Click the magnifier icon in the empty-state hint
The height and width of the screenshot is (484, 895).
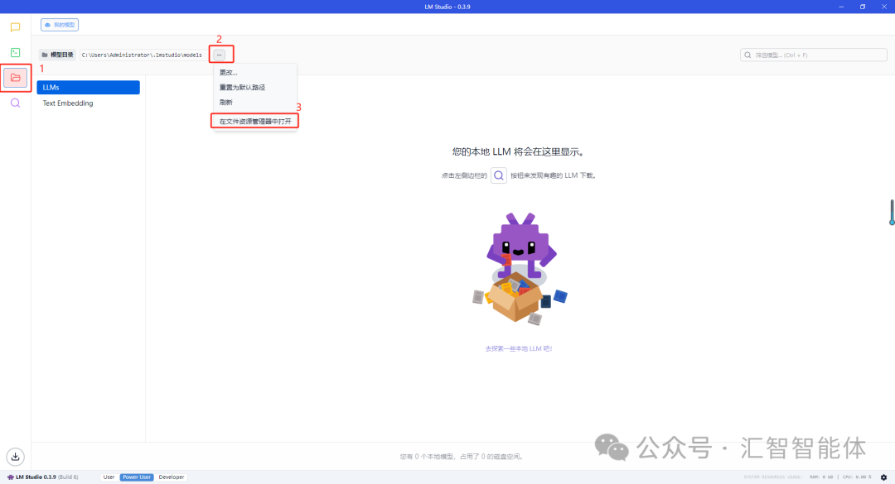click(498, 175)
